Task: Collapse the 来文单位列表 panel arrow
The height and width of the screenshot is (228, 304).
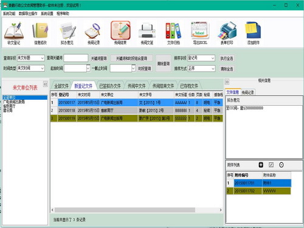Action: [x=46, y=84]
